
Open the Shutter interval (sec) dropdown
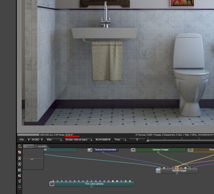(79, 139)
